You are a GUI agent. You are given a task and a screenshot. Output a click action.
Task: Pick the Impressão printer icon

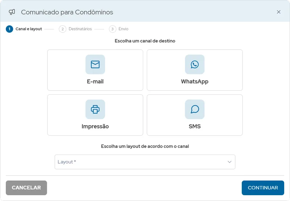(95, 109)
